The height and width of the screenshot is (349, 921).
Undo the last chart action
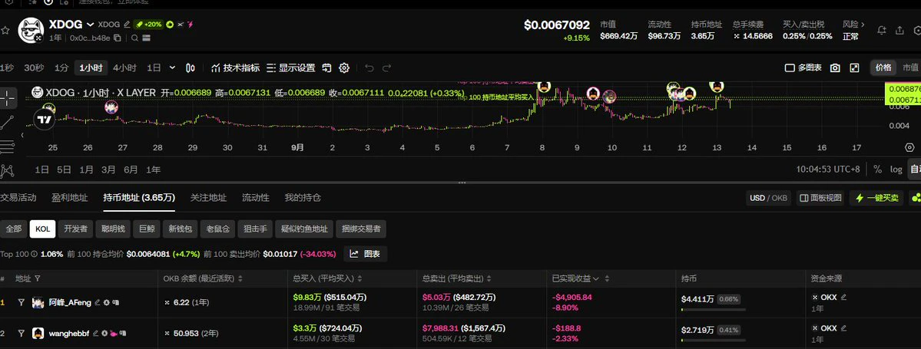click(x=369, y=68)
